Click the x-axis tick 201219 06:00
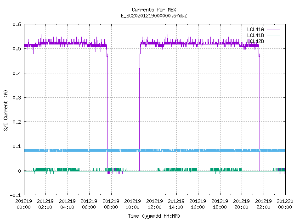The image size is (294, 220). (x=89, y=204)
